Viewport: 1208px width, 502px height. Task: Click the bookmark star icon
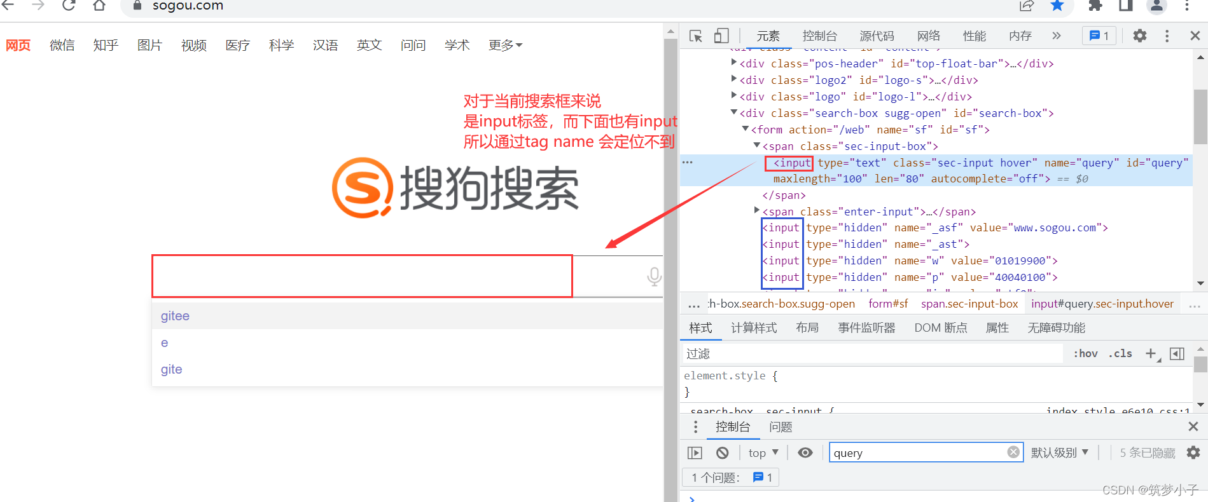[x=1057, y=6]
